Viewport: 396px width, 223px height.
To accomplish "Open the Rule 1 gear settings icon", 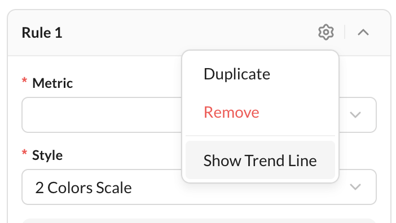I will pyautogui.click(x=326, y=32).
